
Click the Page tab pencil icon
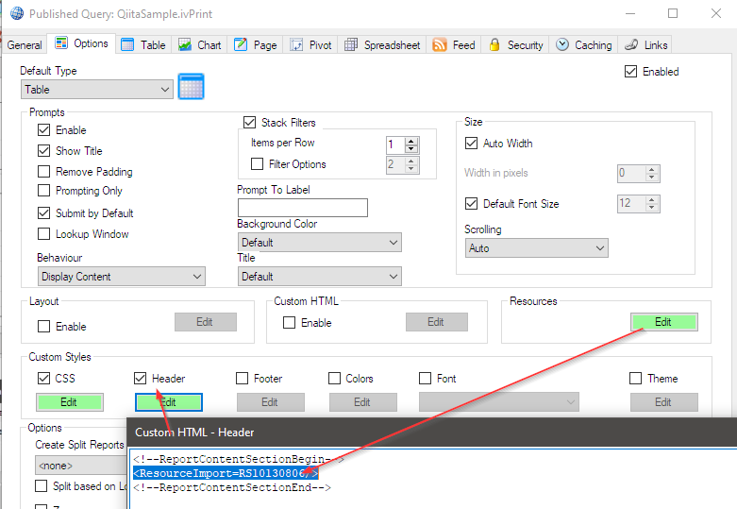click(241, 44)
